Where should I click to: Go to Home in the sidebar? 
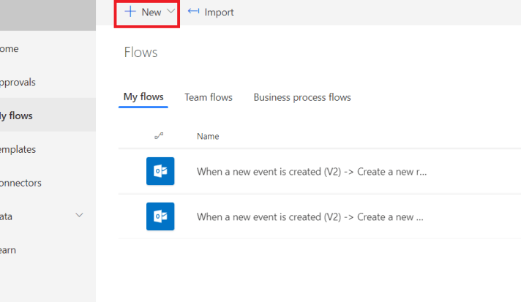tap(10, 49)
